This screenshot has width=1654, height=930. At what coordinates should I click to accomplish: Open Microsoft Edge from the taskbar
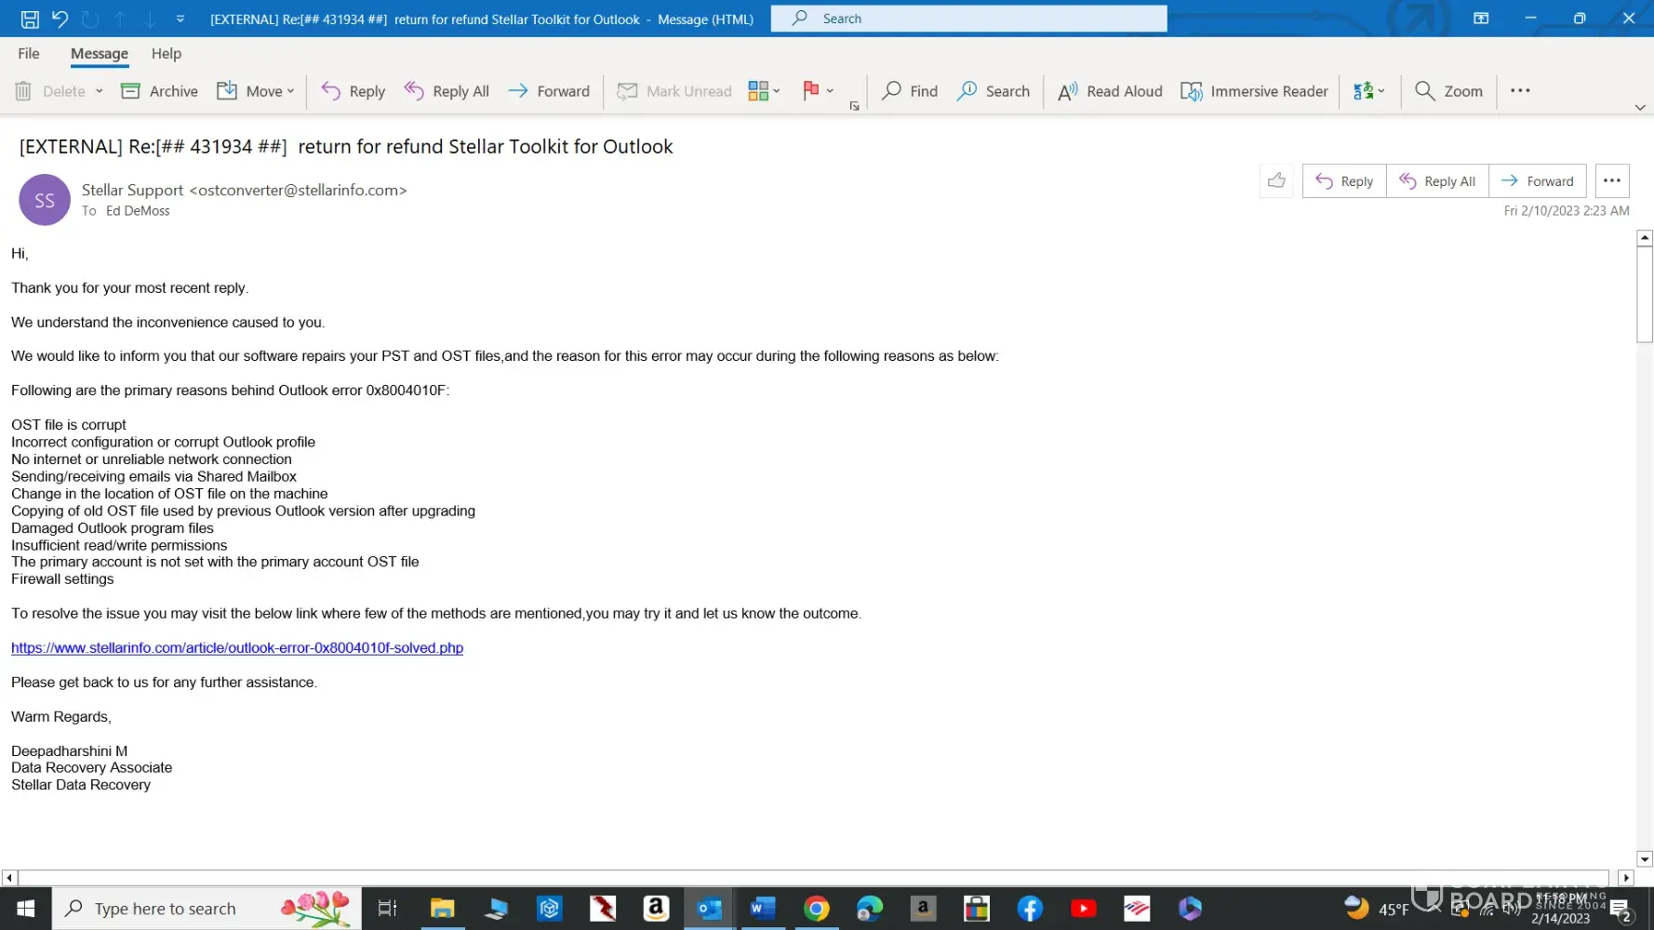click(870, 909)
